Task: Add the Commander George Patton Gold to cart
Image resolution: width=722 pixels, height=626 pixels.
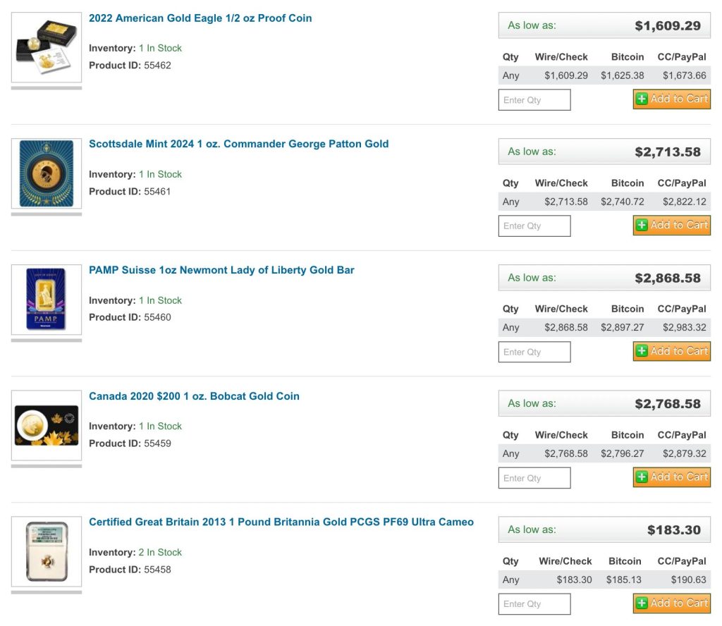Action: 671,226
